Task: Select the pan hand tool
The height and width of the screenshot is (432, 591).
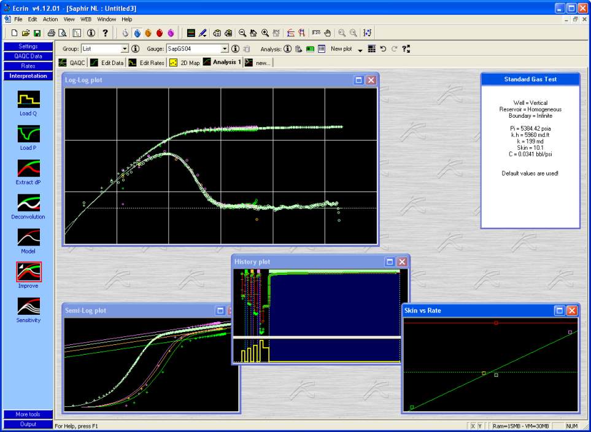Action: point(327,33)
